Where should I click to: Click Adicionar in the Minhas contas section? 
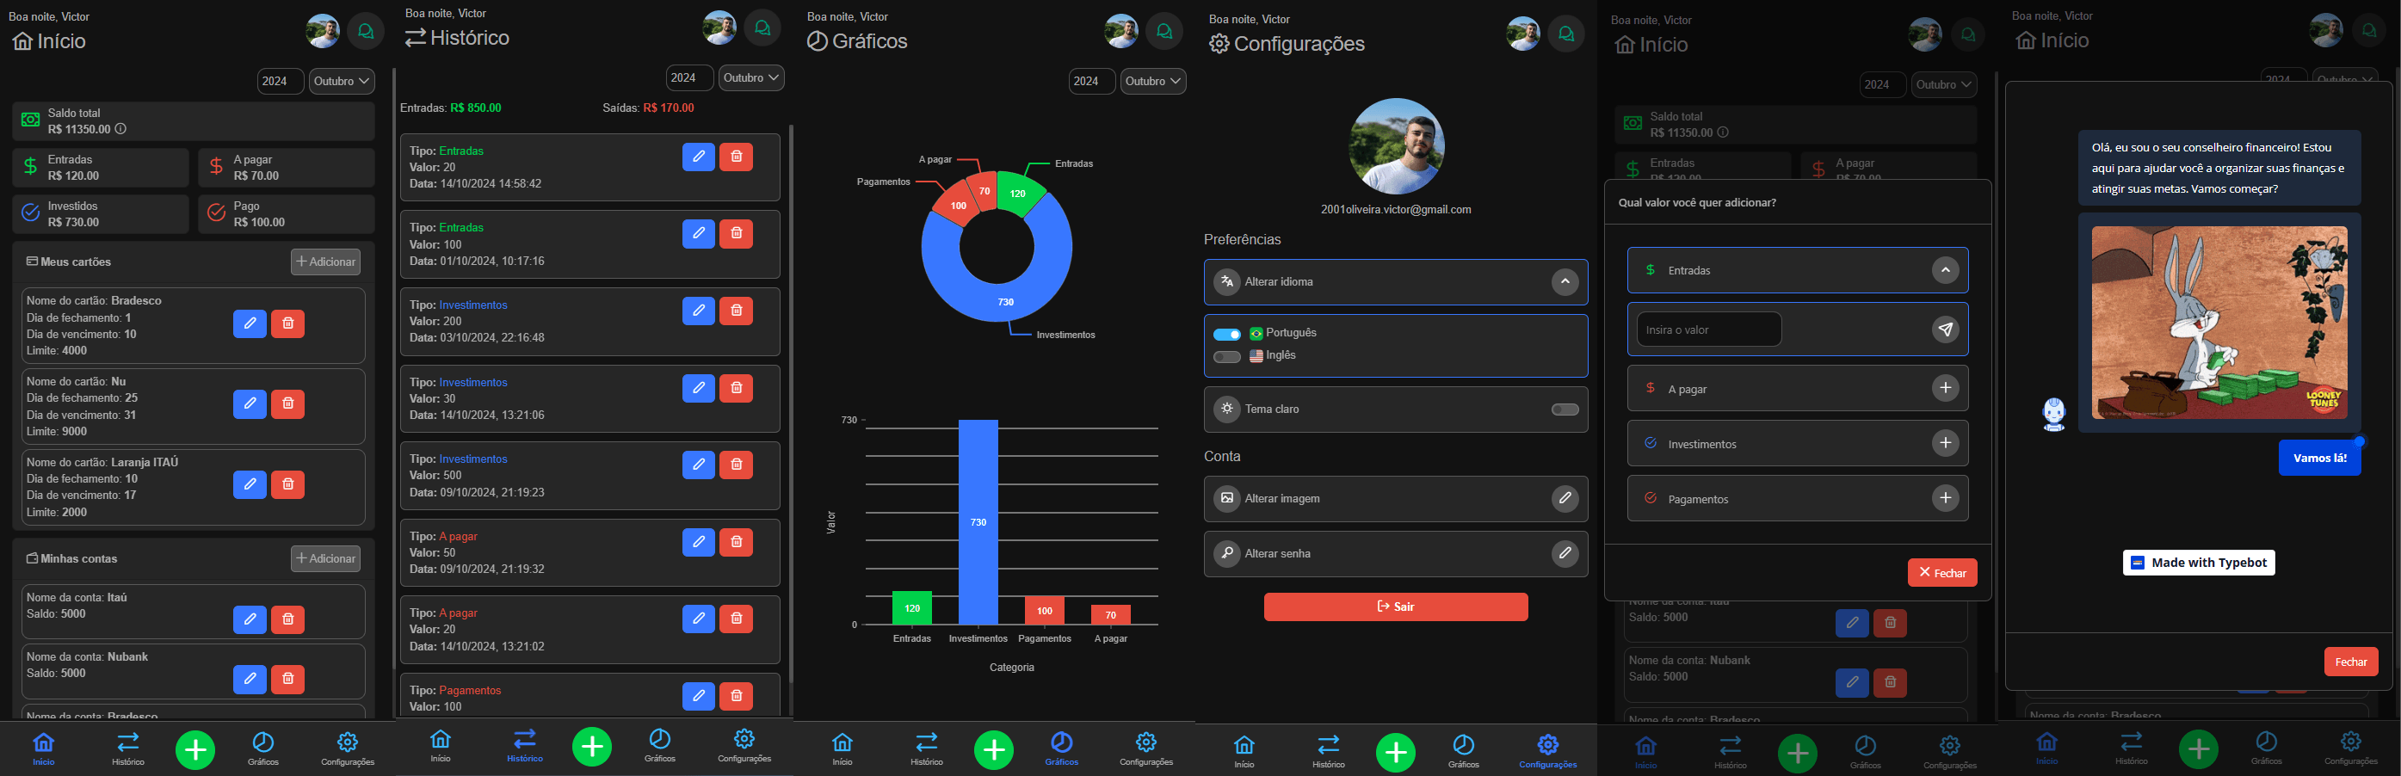(x=325, y=558)
